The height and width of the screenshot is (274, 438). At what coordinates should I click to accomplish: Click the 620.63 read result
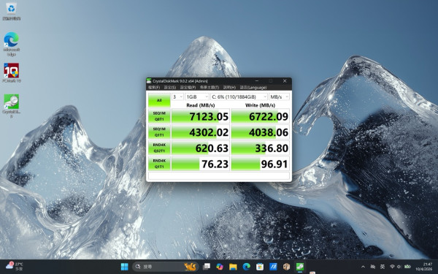click(201, 148)
